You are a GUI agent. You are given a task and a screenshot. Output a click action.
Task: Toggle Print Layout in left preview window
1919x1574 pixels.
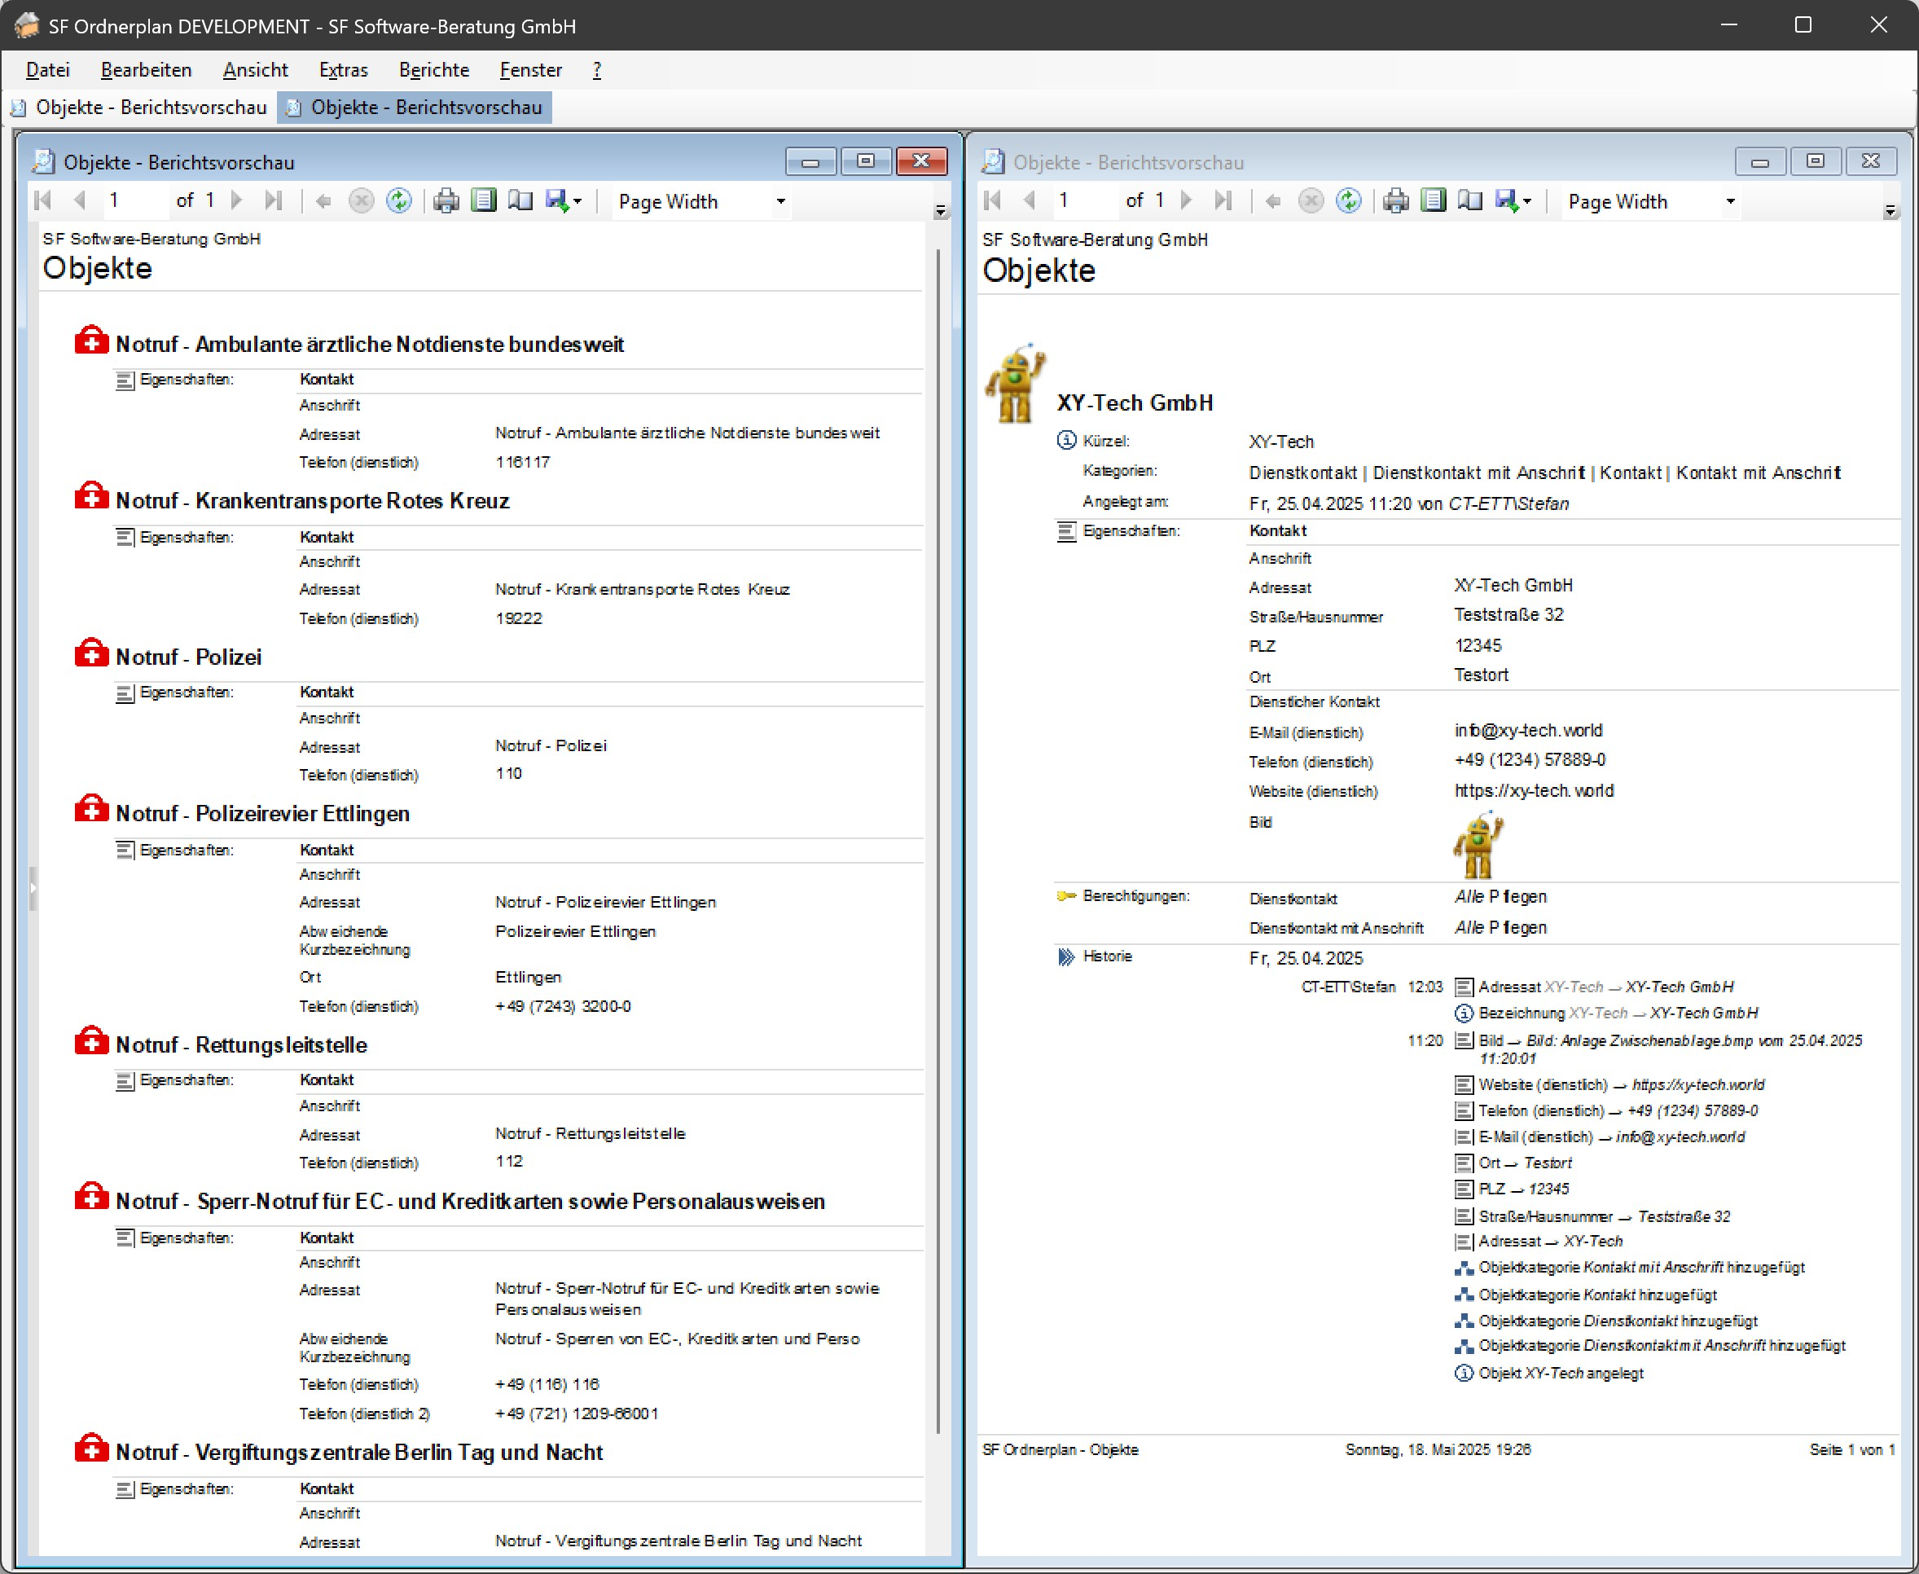[484, 200]
